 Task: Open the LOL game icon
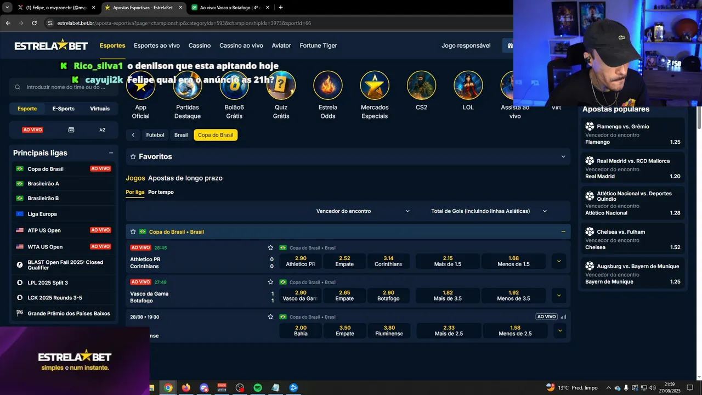468,86
